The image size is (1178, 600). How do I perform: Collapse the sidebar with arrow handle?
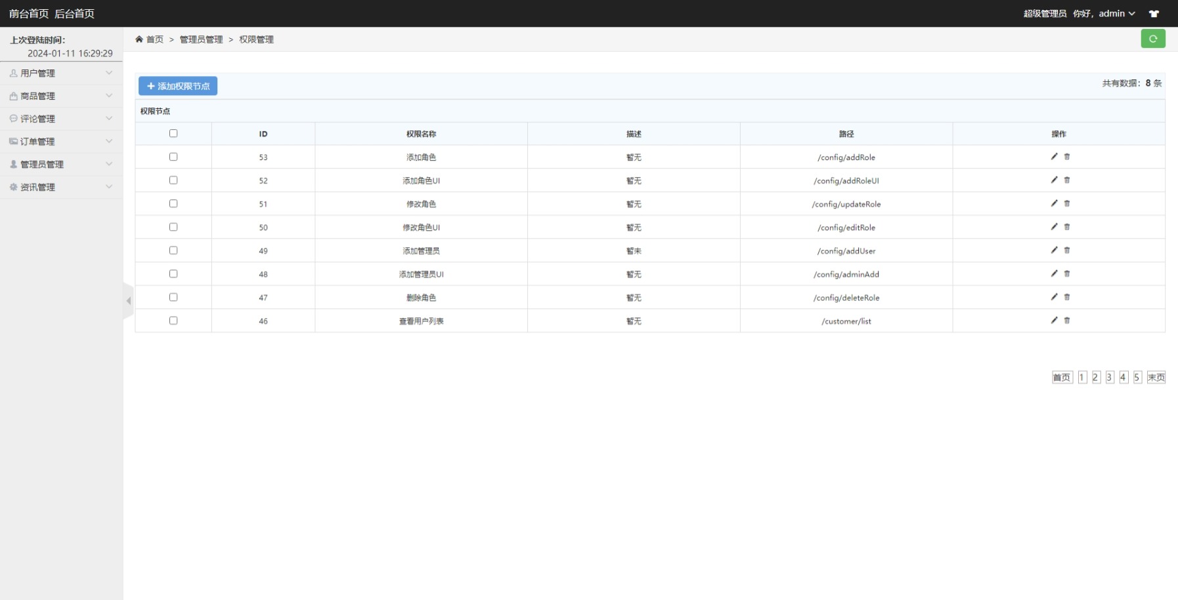point(129,301)
